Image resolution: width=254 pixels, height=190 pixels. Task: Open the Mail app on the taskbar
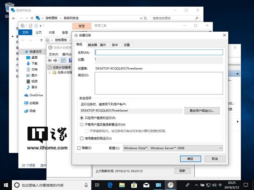click(x=146, y=185)
